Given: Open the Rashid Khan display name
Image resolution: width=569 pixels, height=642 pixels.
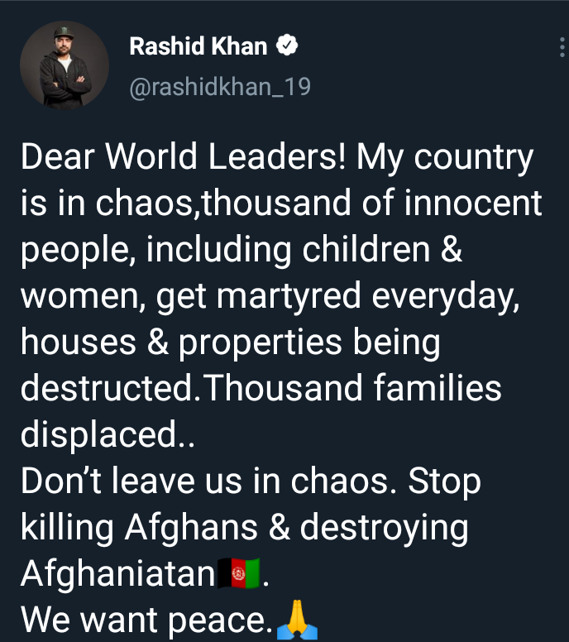Looking at the screenshot, I should [198, 46].
